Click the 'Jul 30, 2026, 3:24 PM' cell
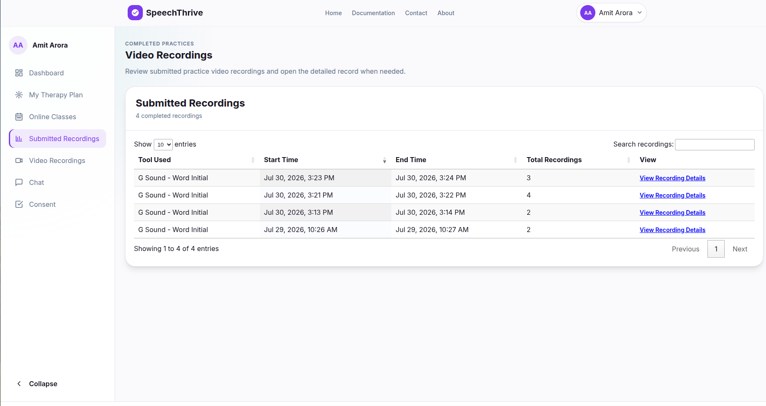 pos(457,178)
